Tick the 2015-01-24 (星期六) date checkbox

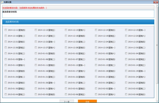point(126,77)
